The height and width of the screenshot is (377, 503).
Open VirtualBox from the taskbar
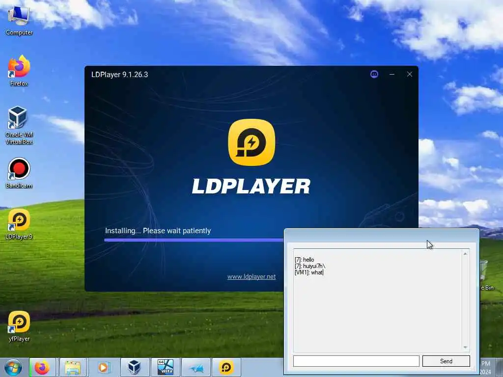[x=134, y=367]
